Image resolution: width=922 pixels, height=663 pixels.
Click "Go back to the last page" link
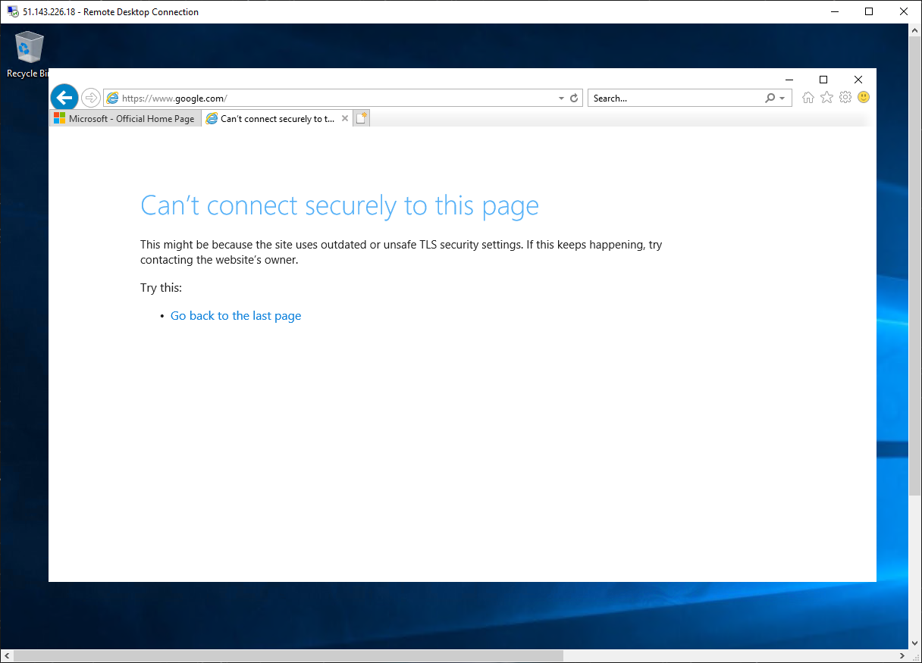click(x=235, y=315)
